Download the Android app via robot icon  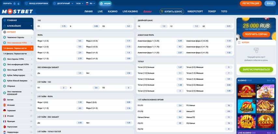click(x=15, y=3)
